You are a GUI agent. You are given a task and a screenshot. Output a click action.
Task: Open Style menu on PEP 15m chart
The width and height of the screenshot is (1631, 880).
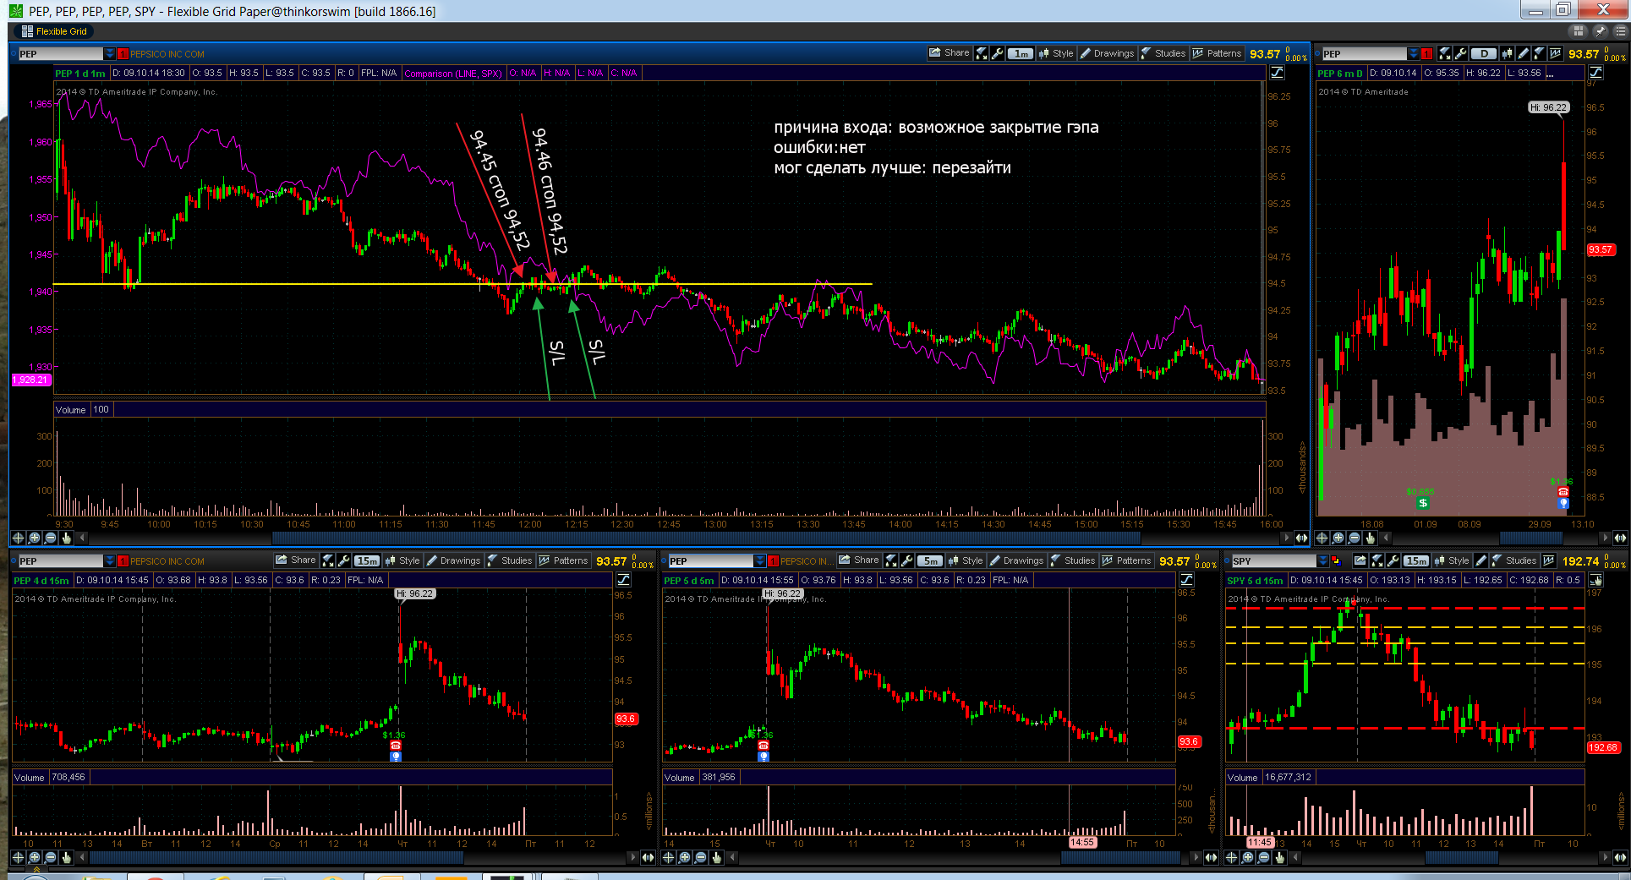402,560
